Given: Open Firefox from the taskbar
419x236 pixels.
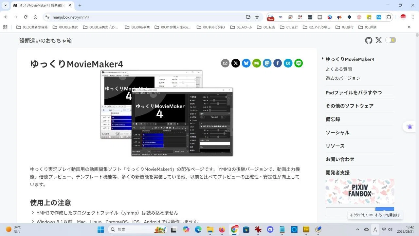Looking at the screenshot, I should (x=222, y=229).
